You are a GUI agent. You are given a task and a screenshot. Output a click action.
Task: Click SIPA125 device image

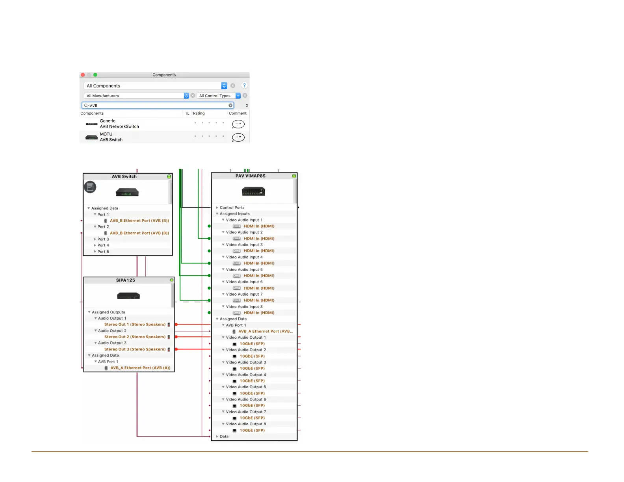[x=128, y=296]
